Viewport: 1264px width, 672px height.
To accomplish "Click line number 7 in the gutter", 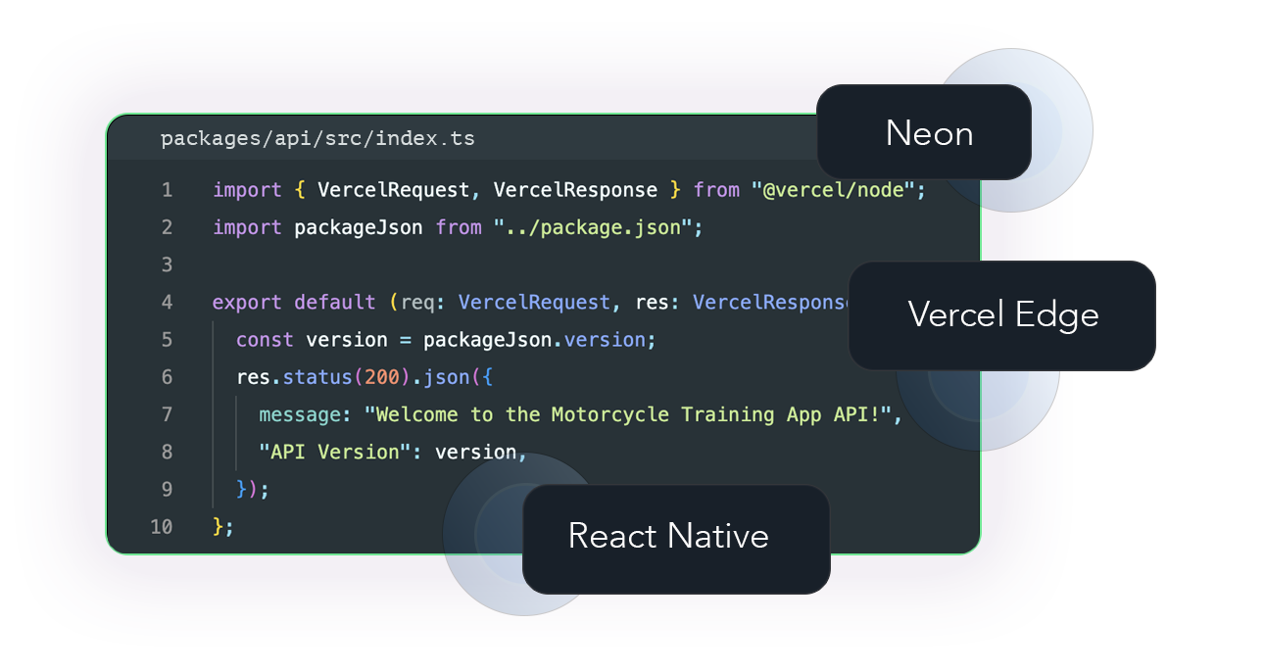I will (167, 414).
